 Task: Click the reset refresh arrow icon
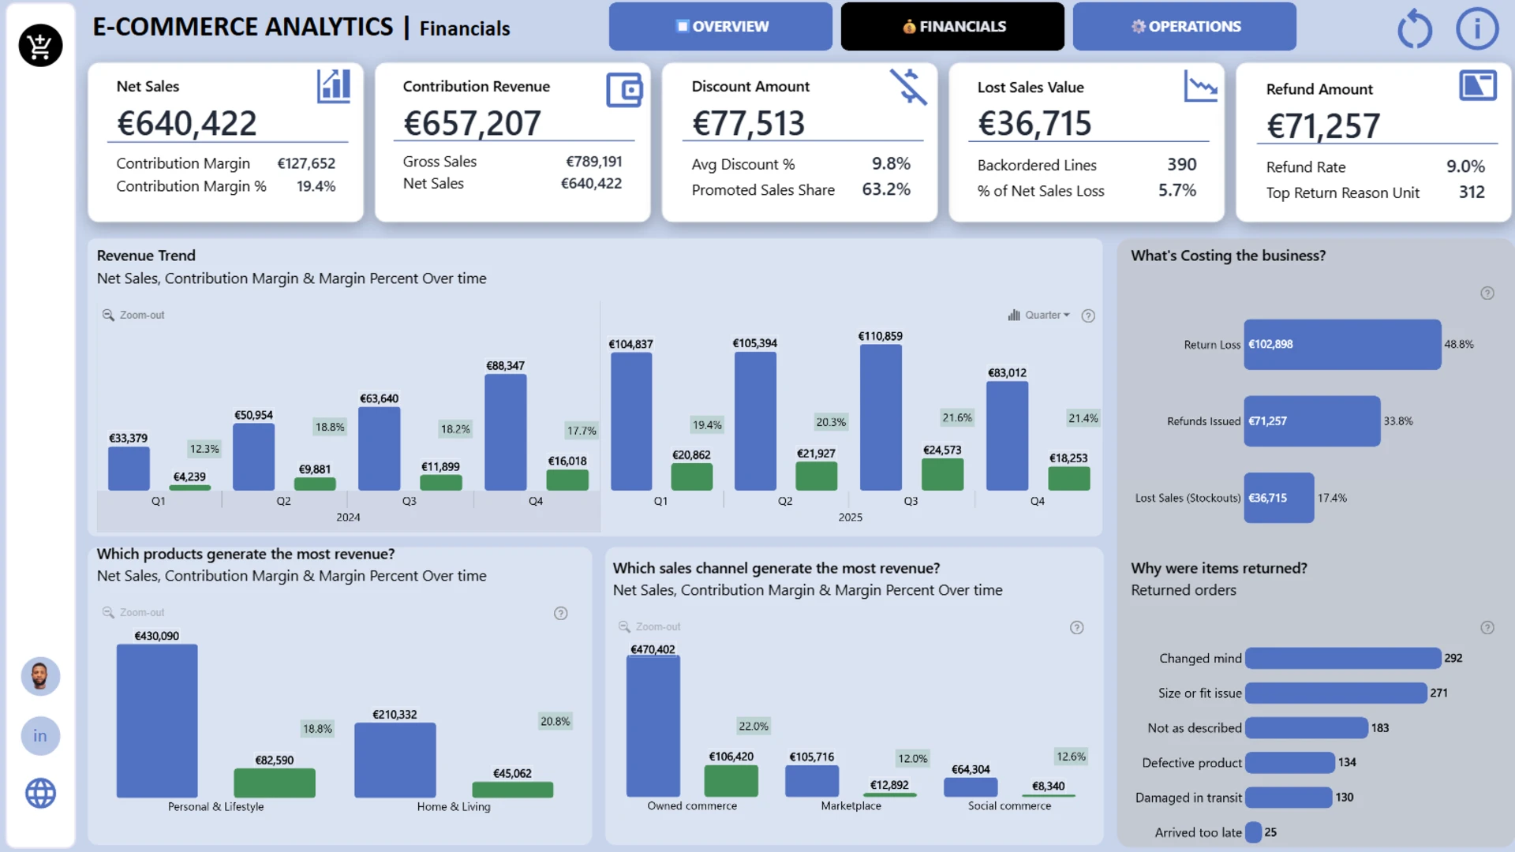[x=1414, y=29]
